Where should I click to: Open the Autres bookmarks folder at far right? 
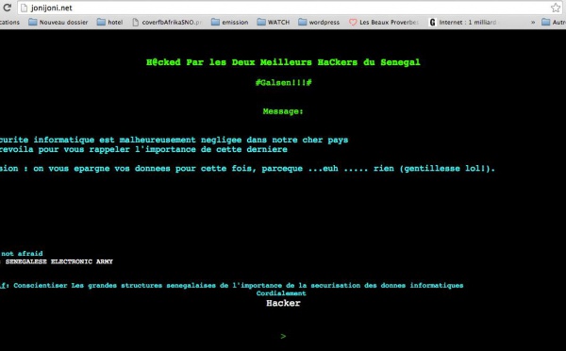coord(554,22)
